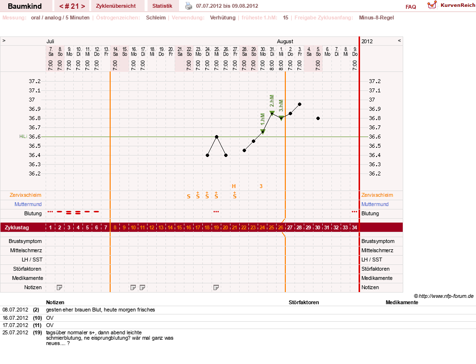Click the bleeding dots on cycle day 34
This screenshot has width=476, height=364.
(354, 212)
